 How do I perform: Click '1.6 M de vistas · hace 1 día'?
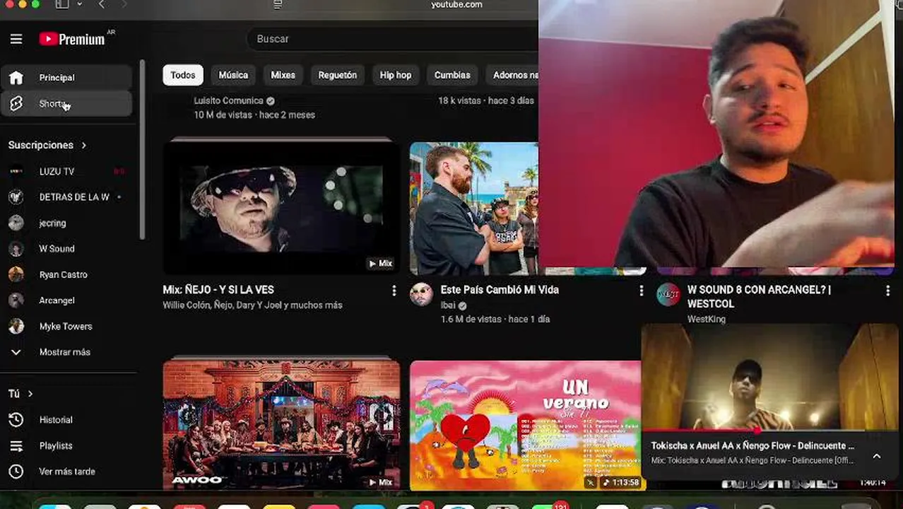(x=495, y=320)
